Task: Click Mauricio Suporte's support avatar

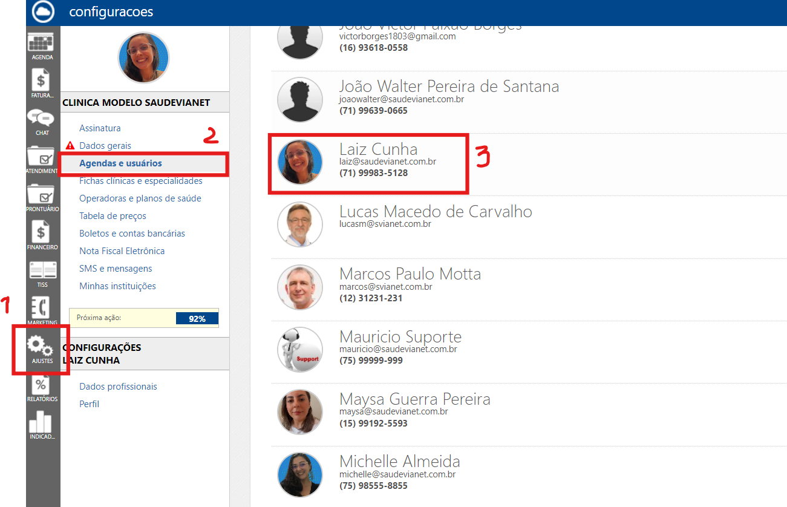Action: (300, 350)
